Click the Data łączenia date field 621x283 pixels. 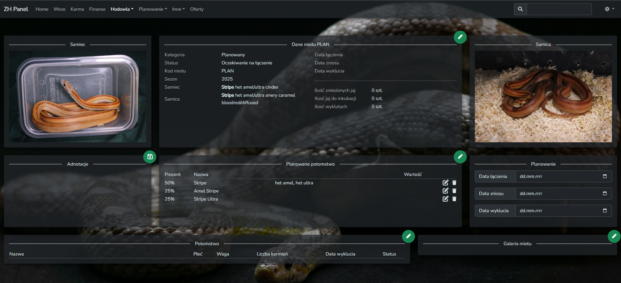[563, 176]
